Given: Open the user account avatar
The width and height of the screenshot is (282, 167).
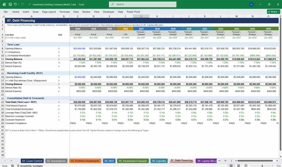Looking at the screenshot, I should (x=252, y=4).
